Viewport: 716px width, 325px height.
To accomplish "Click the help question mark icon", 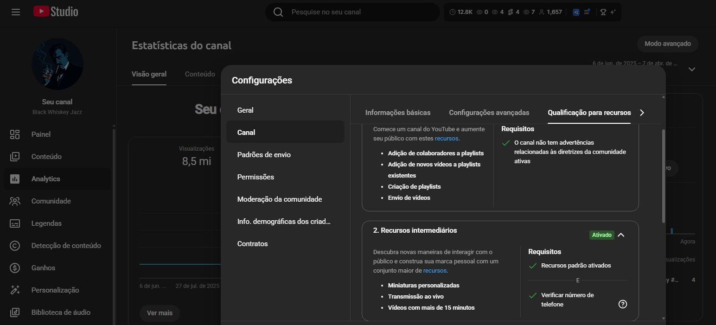I will [623, 304].
